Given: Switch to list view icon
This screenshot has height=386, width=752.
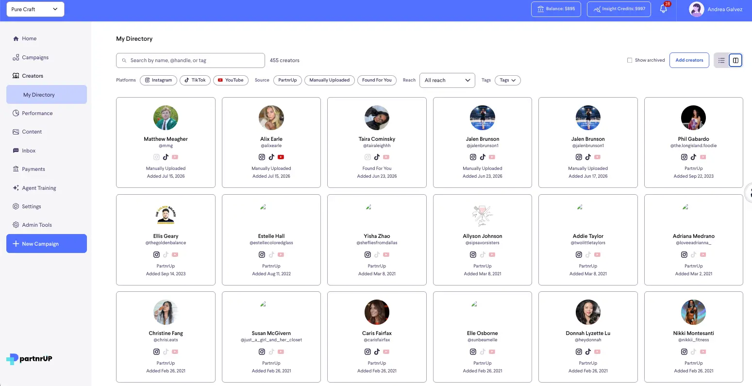Looking at the screenshot, I should (721, 60).
